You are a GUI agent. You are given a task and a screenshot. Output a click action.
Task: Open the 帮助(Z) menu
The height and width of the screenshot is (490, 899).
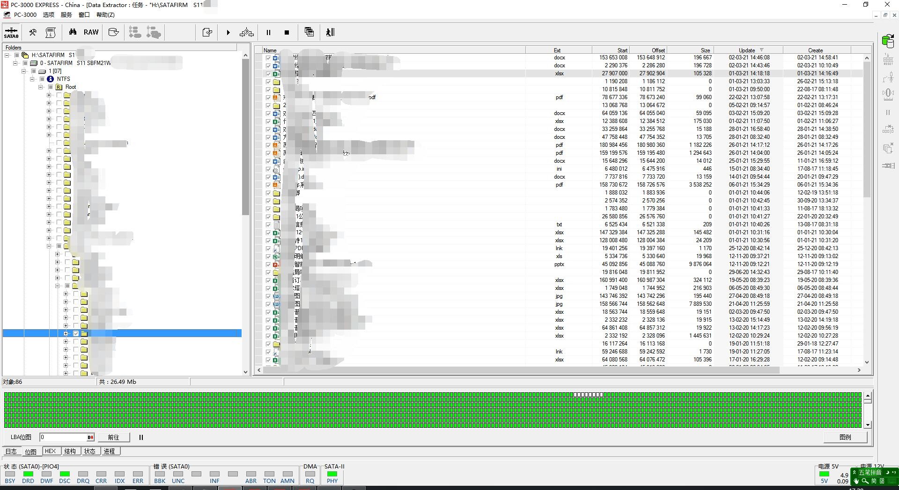[105, 14]
